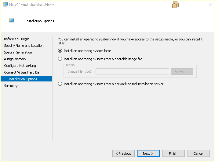Choose install from a bootable image file
The height and width of the screenshot is (162, 215).
click(60, 59)
